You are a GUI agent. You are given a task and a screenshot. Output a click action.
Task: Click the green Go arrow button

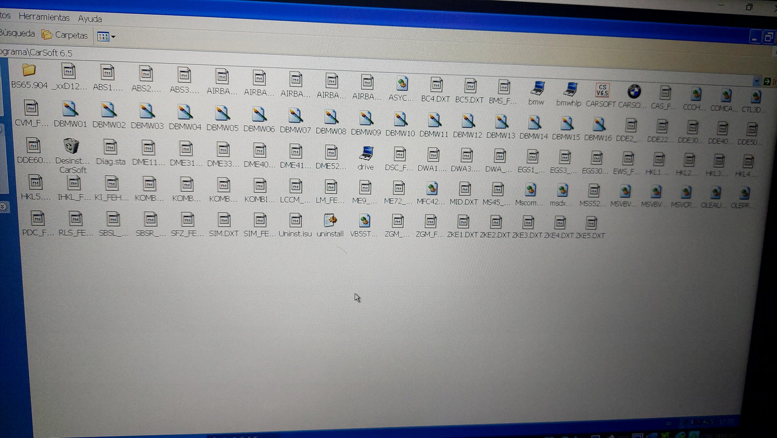click(x=768, y=81)
